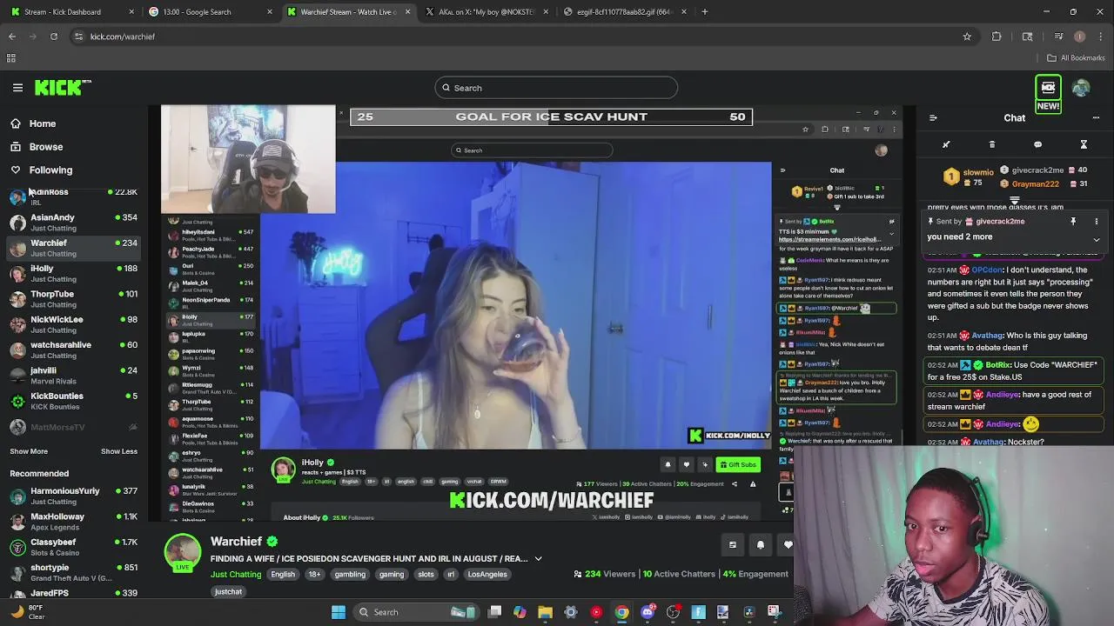Unpin the pinned message from givecrack2me
The width and height of the screenshot is (1114, 626).
[1073, 222]
